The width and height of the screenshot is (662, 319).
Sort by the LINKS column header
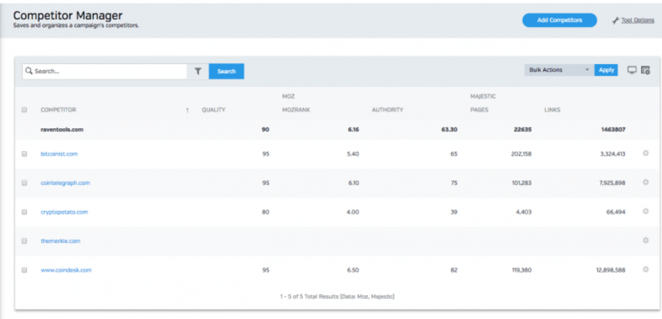(552, 110)
